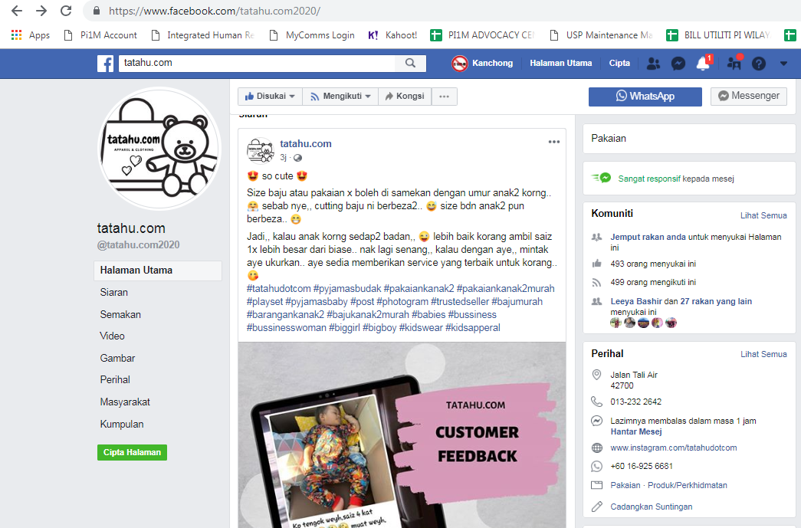The height and width of the screenshot is (528, 801).
Task: Open the PI1M ADVOCACY bookmark
Action: click(481, 35)
